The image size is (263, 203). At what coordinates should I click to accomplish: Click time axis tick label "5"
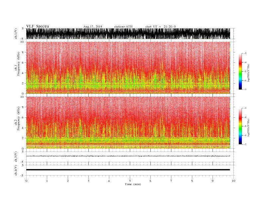(130, 181)
